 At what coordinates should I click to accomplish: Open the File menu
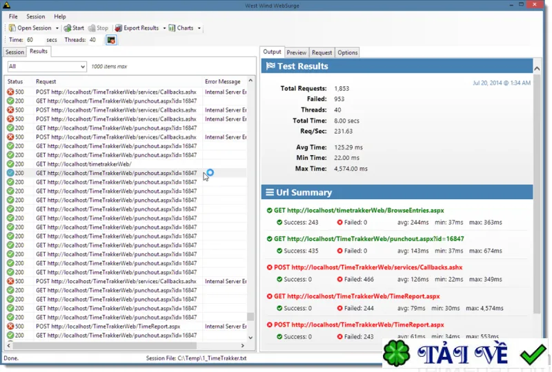coord(13,17)
